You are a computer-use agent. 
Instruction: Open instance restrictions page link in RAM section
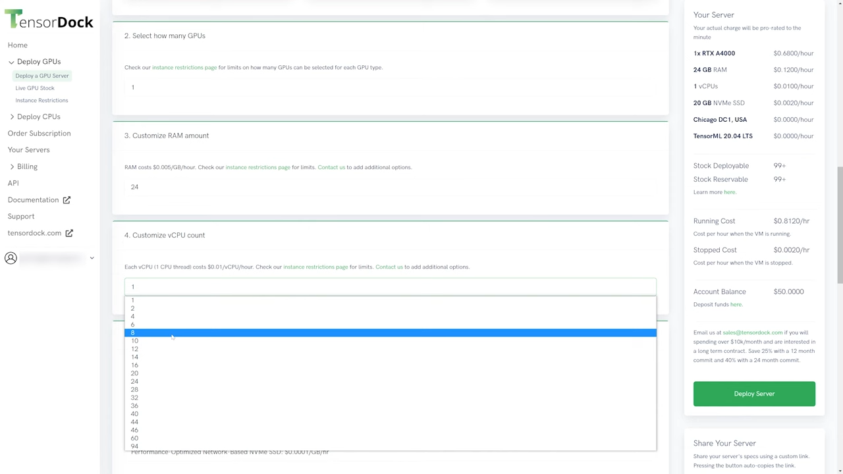pos(258,167)
